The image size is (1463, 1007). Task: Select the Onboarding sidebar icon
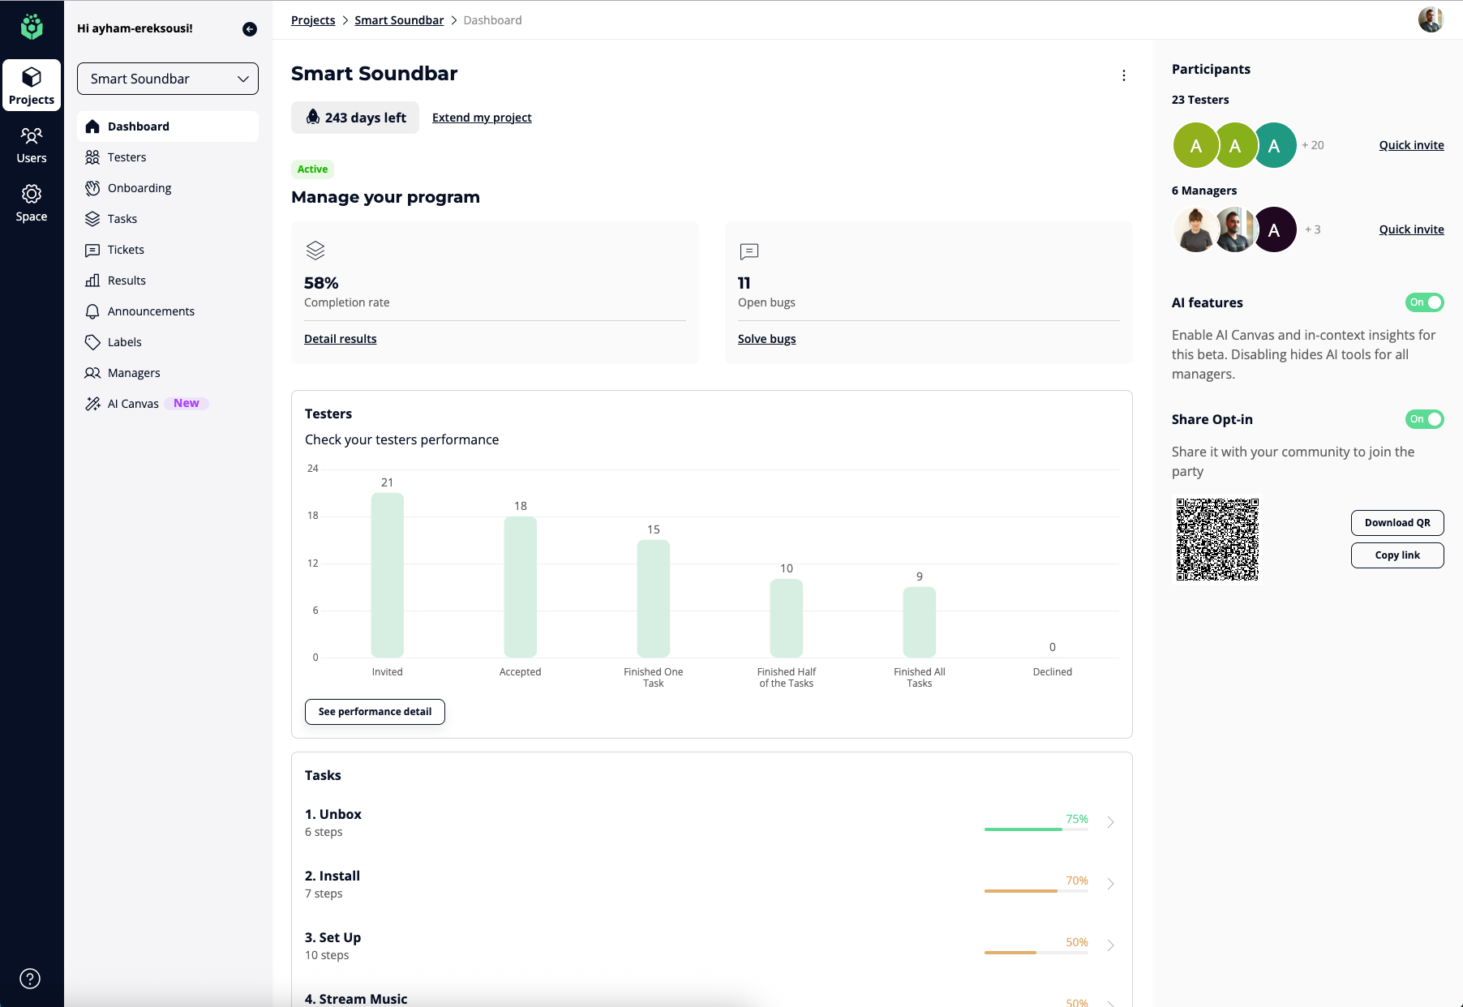coord(94,188)
